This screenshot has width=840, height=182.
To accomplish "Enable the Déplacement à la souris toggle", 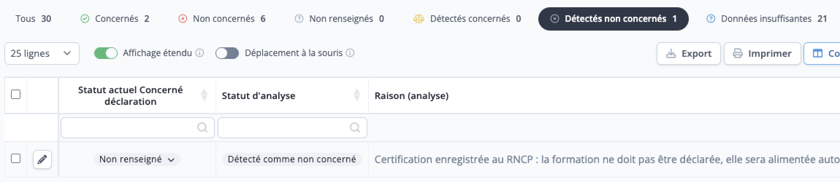I will (x=227, y=53).
